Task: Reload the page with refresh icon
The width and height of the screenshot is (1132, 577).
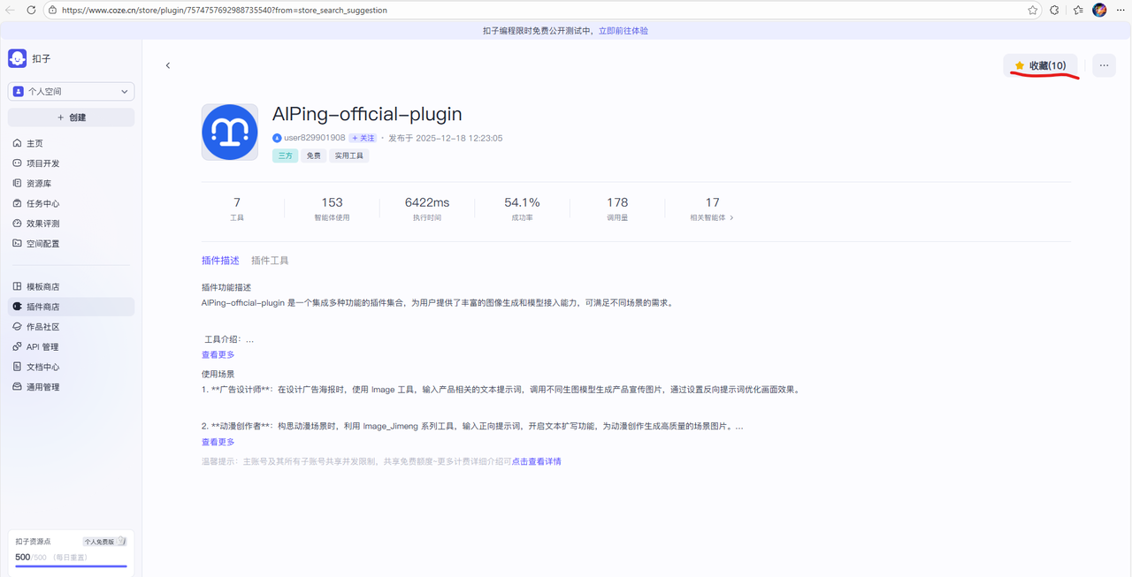Action: (31, 10)
